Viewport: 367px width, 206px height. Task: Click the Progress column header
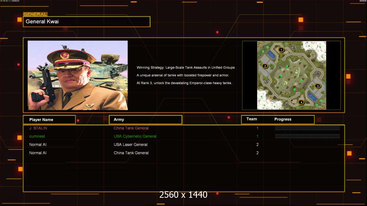[x=283, y=119]
